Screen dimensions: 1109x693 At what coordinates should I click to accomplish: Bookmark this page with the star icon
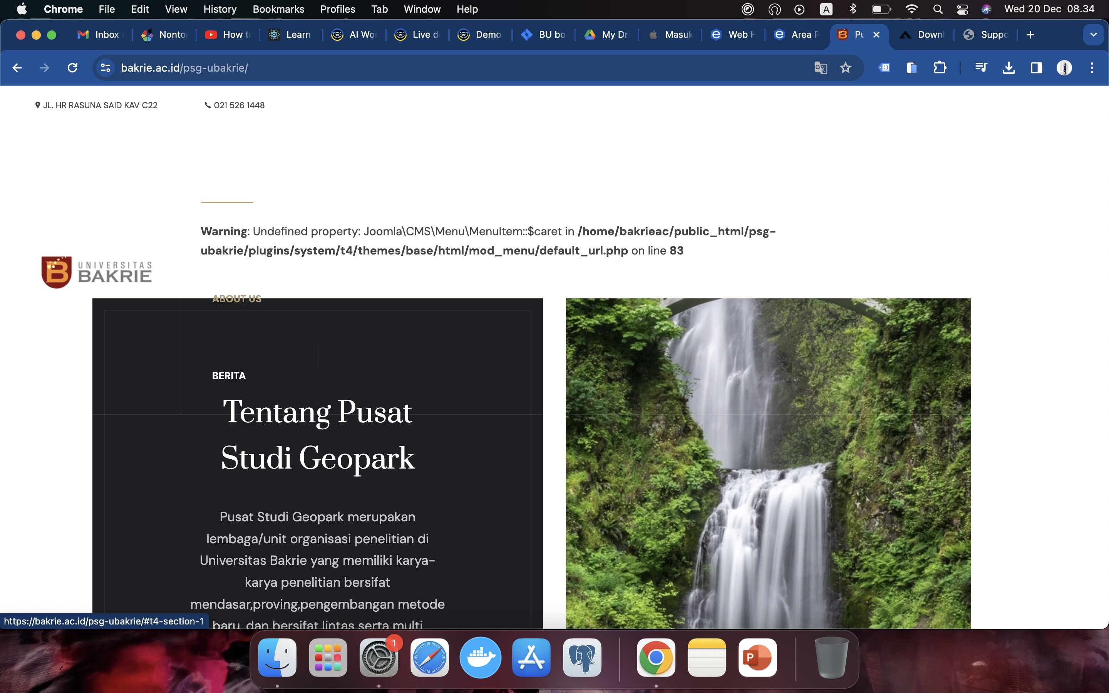tap(846, 68)
